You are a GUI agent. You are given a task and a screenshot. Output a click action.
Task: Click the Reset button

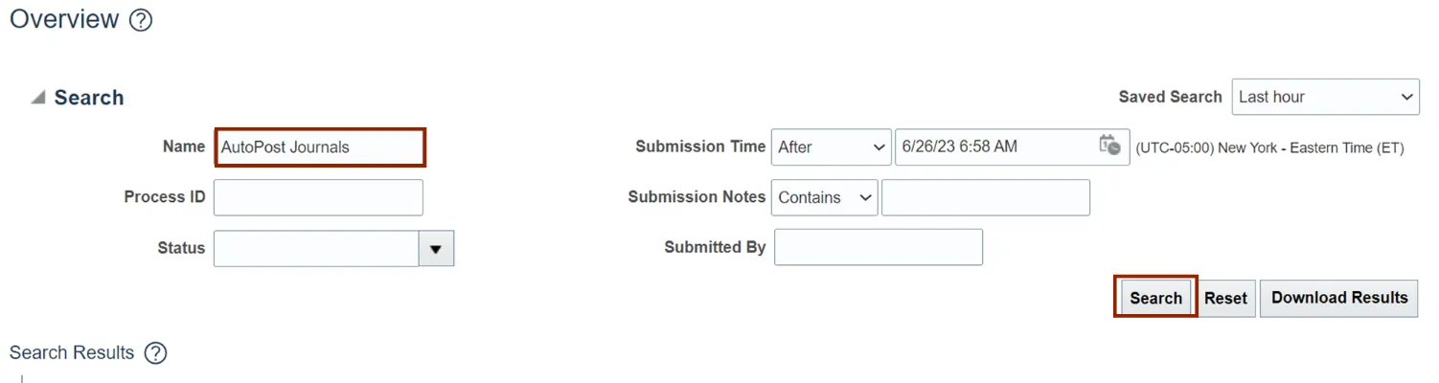point(1225,298)
